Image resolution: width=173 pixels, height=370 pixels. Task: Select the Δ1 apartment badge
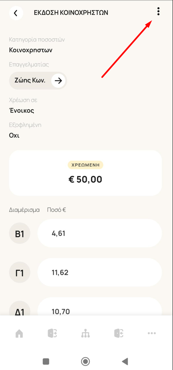(20, 309)
